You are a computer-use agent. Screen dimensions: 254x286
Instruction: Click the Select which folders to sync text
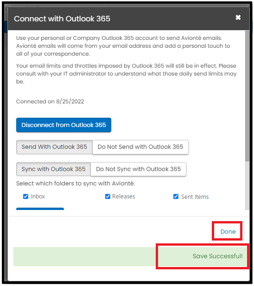point(76,184)
